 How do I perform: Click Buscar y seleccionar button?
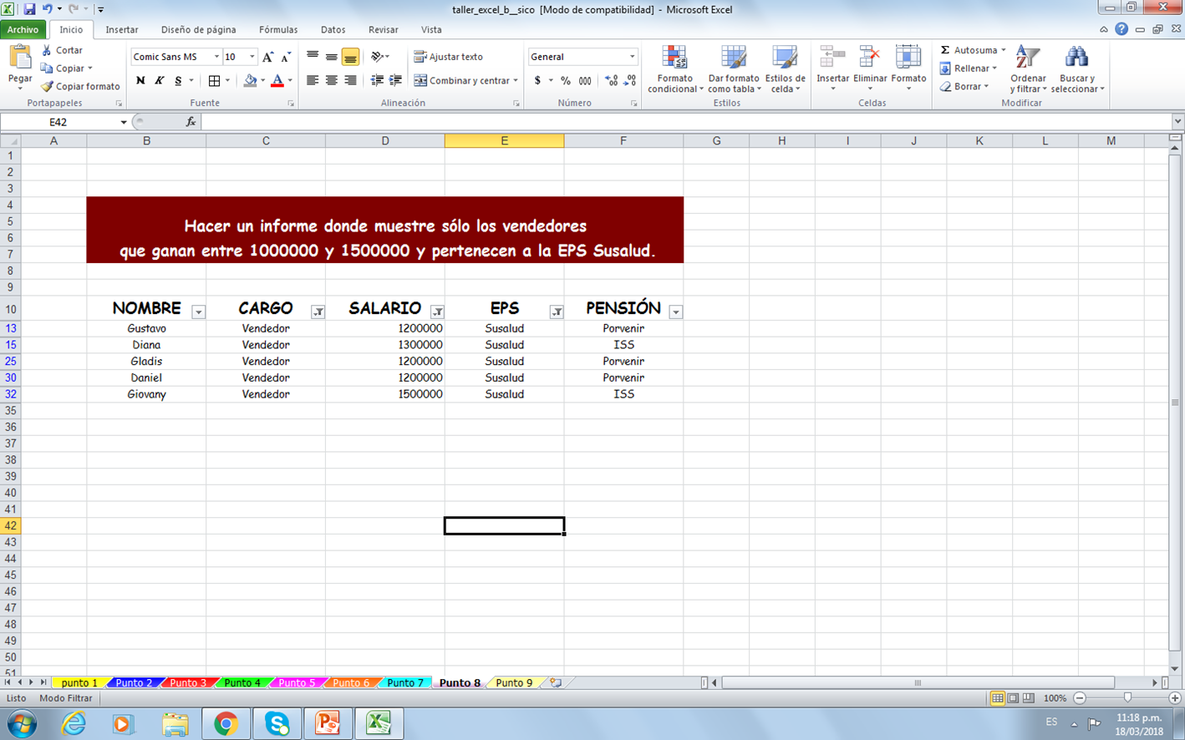pos(1077,69)
